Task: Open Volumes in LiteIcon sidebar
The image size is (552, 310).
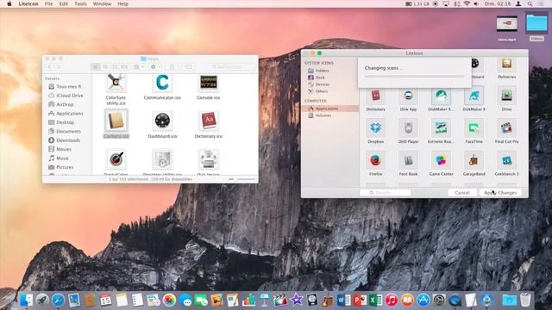Action: point(320,115)
